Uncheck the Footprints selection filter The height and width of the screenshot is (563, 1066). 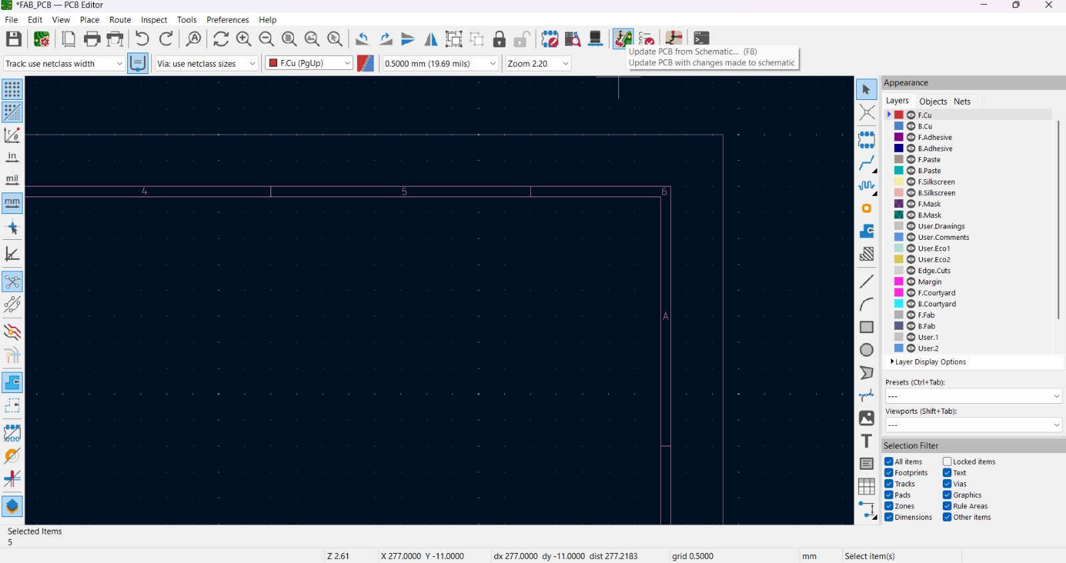(x=889, y=473)
